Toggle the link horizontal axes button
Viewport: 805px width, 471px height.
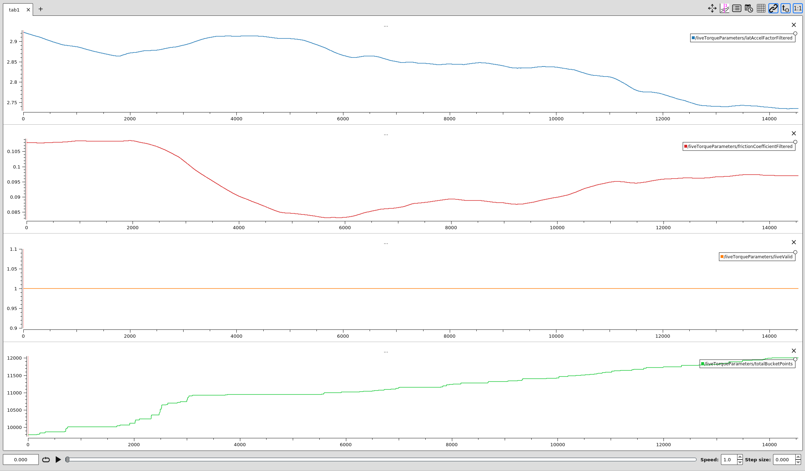(773, 8)
